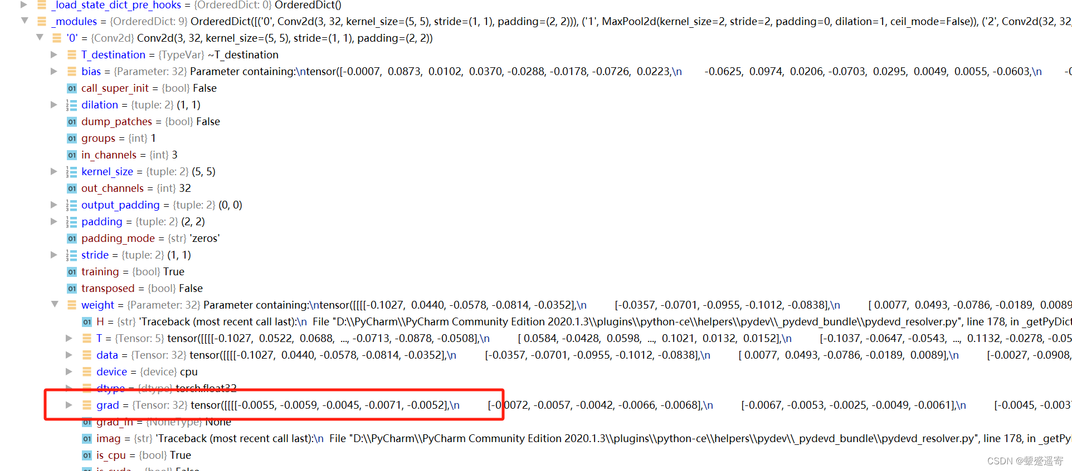Click the primitive icon beside out_channels
The image size is (1072, 471).
pos(71,188)
